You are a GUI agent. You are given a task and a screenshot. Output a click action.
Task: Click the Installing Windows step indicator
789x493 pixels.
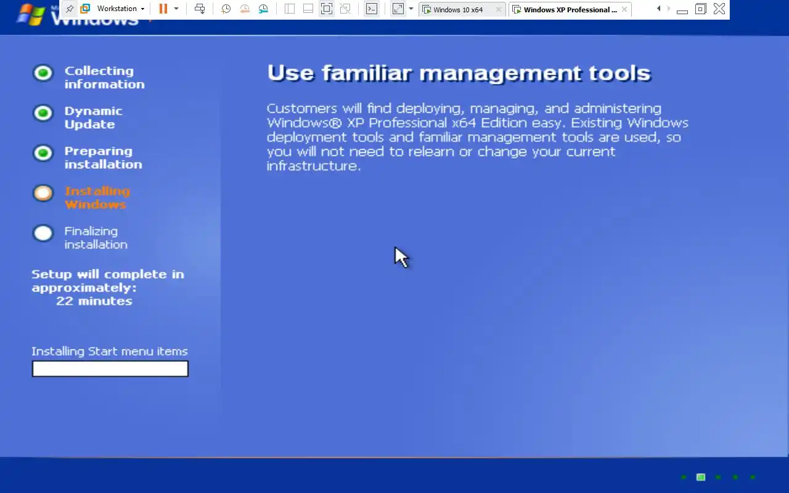pos(43,193)
